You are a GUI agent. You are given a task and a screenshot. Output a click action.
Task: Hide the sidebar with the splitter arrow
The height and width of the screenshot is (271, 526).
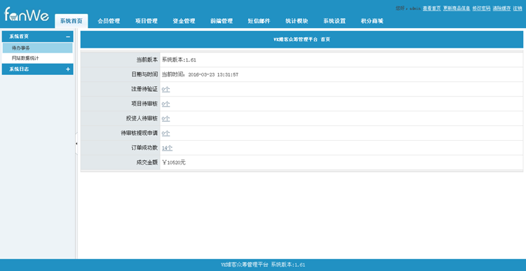[x=76, y=144]
